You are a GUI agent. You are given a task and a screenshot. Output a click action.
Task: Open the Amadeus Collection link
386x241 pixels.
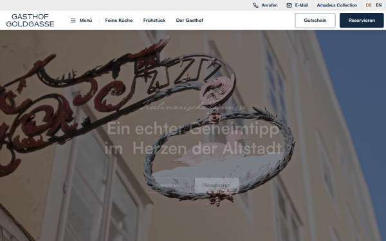pos(336,5)
